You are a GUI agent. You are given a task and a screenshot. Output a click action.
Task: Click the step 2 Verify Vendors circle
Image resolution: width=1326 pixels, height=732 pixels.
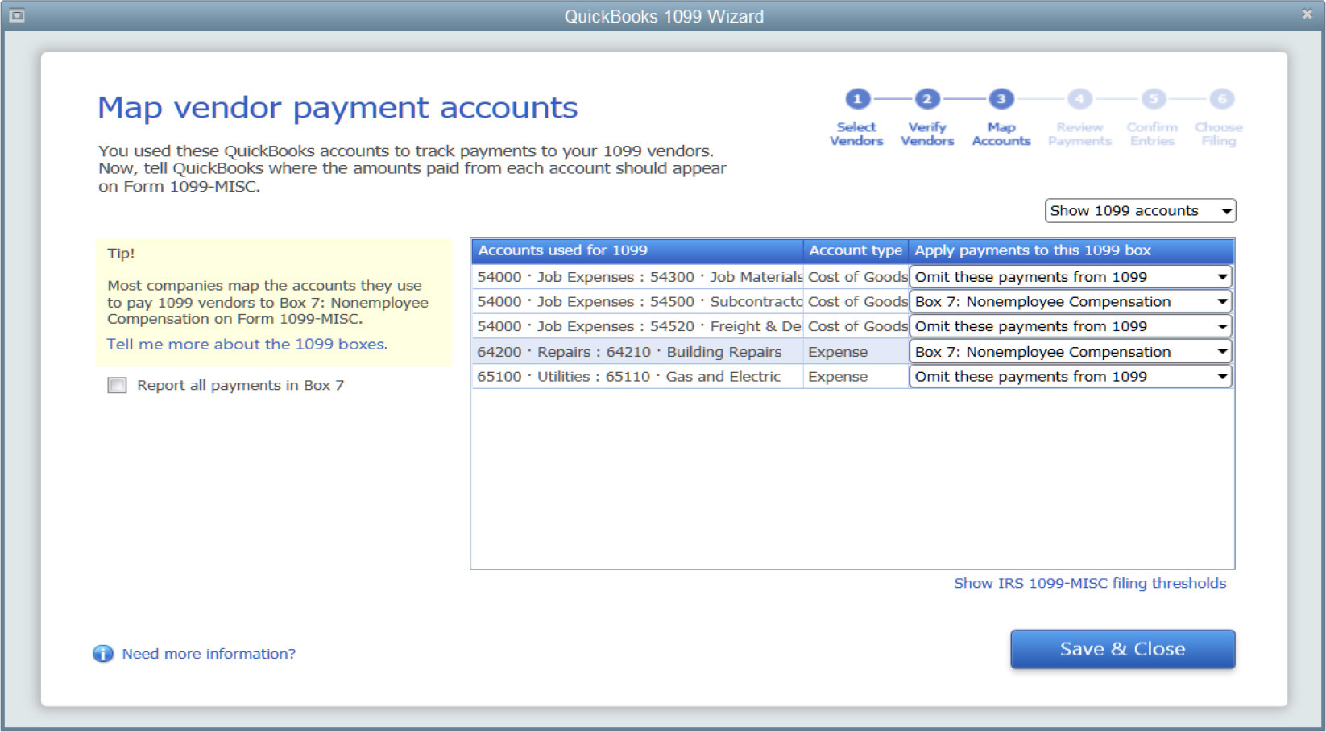927,99
